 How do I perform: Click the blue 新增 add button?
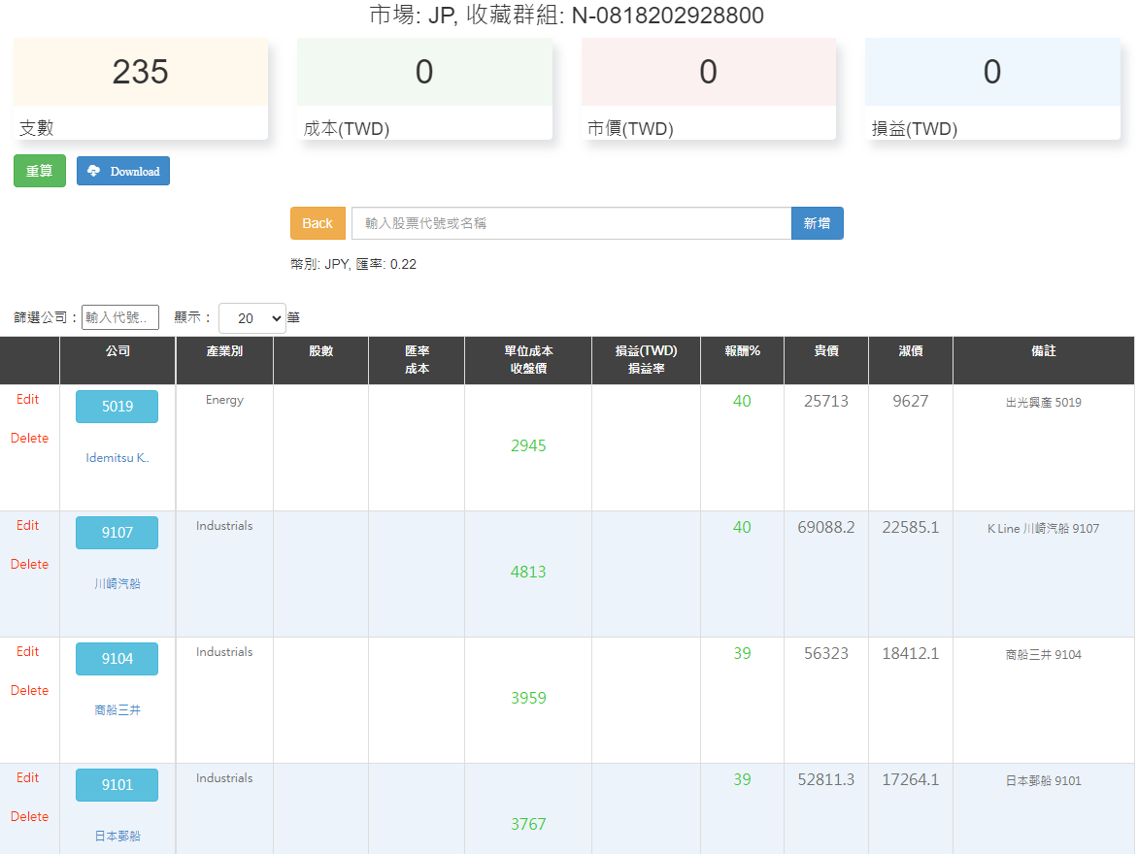(818, 223)
